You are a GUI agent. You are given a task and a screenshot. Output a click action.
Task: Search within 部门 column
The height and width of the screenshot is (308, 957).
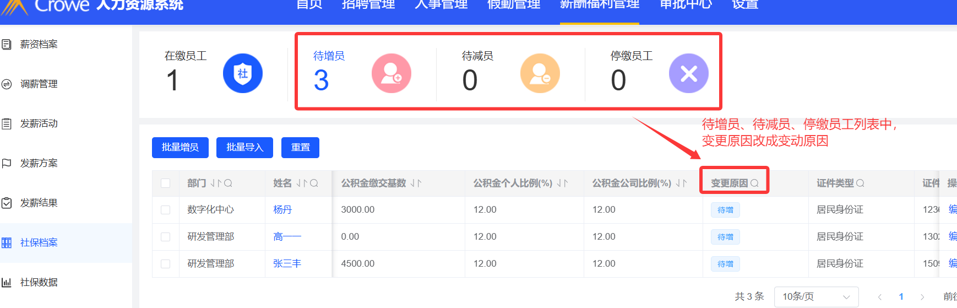click(228, 183)
